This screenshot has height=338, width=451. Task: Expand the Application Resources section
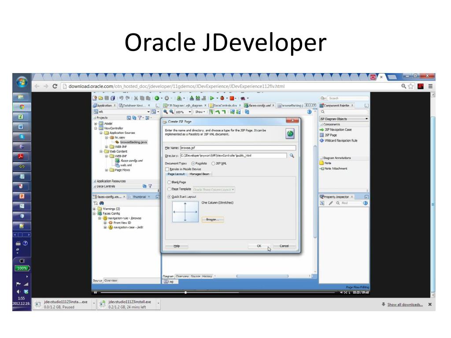pyautogui.click(x=95, y=181)
